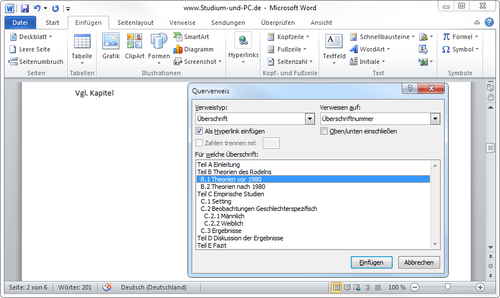The width and height of the screenshot is (500, 298).
Task: Insert a Textfeld text box
Action: [334, 49]
